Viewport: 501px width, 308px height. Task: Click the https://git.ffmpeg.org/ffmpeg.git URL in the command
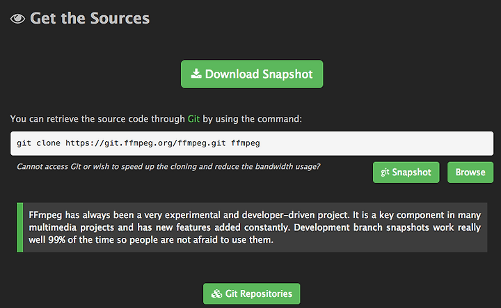coord(145,143)
